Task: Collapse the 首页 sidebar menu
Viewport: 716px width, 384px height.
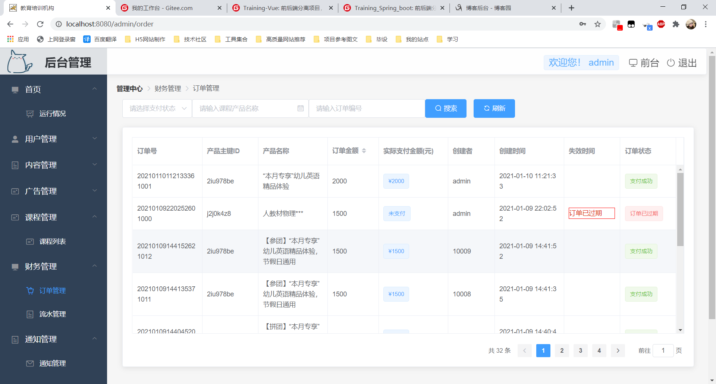Action: click(x=53, y=89)
